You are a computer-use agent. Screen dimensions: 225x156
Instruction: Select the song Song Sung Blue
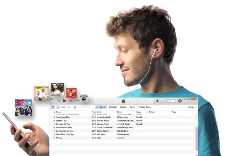pos(63,117)
